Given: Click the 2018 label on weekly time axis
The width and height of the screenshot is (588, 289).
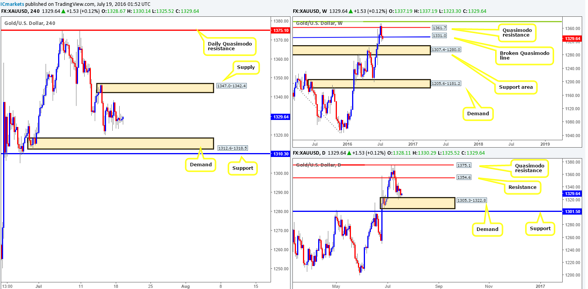Looking at the screenshot, I should [x=478, y=144].
